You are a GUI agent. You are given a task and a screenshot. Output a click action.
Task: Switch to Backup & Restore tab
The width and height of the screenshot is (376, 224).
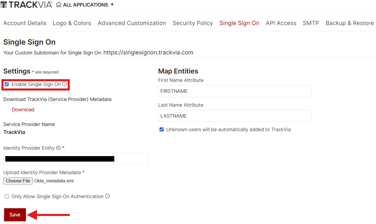pyautogui.click(x=350, y=23)
